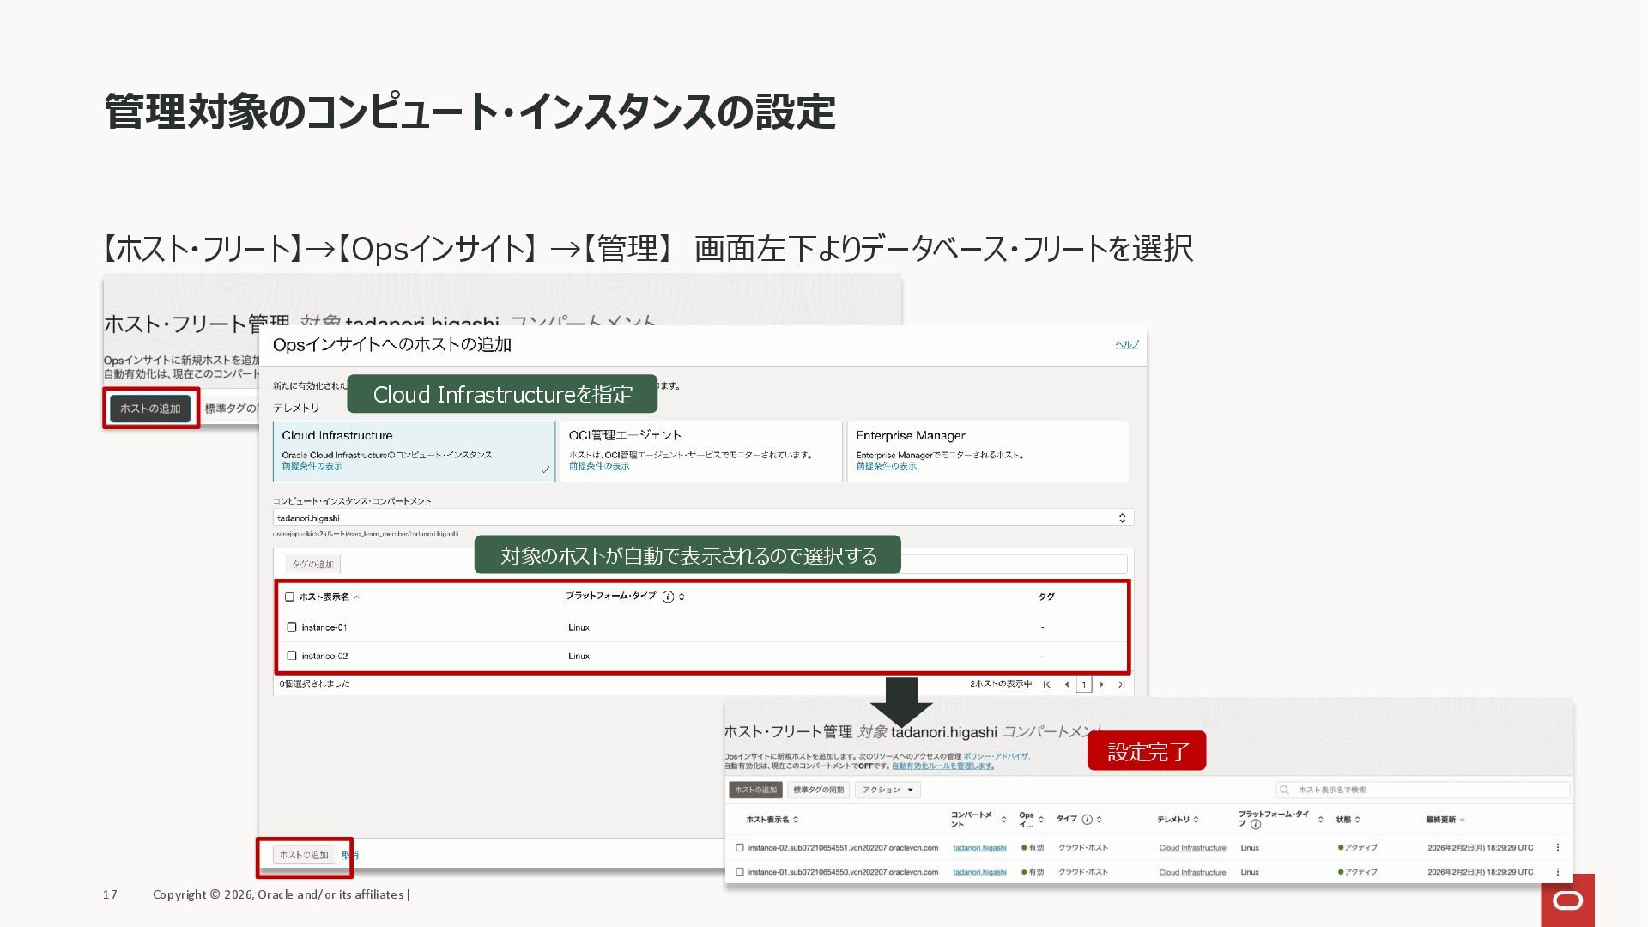Click ホストの追加 button at dialog bottom
The height and width of the screenshot is (927, 1648).
[304, 855]
